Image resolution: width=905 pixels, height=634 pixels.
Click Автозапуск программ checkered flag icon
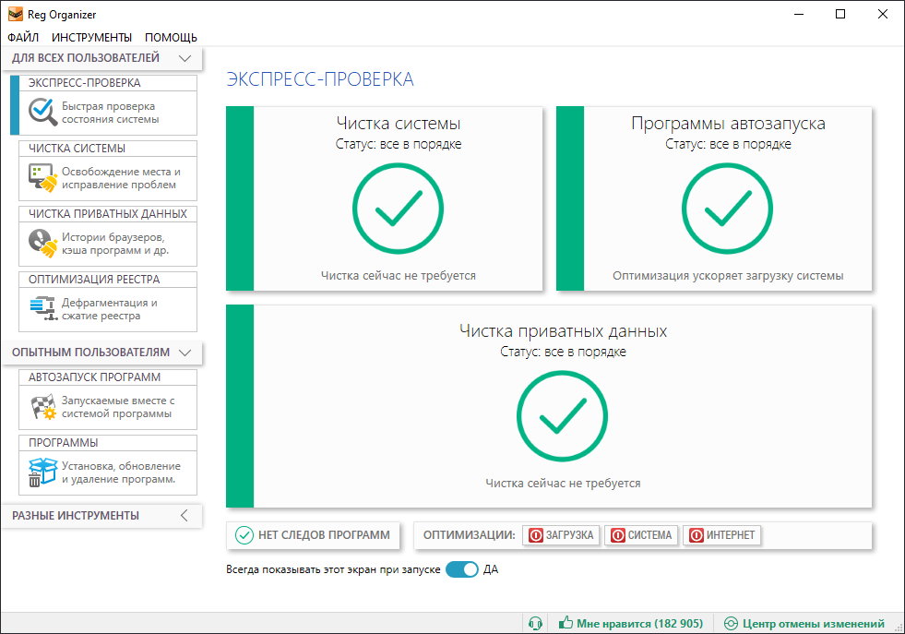tap(43, 407)
